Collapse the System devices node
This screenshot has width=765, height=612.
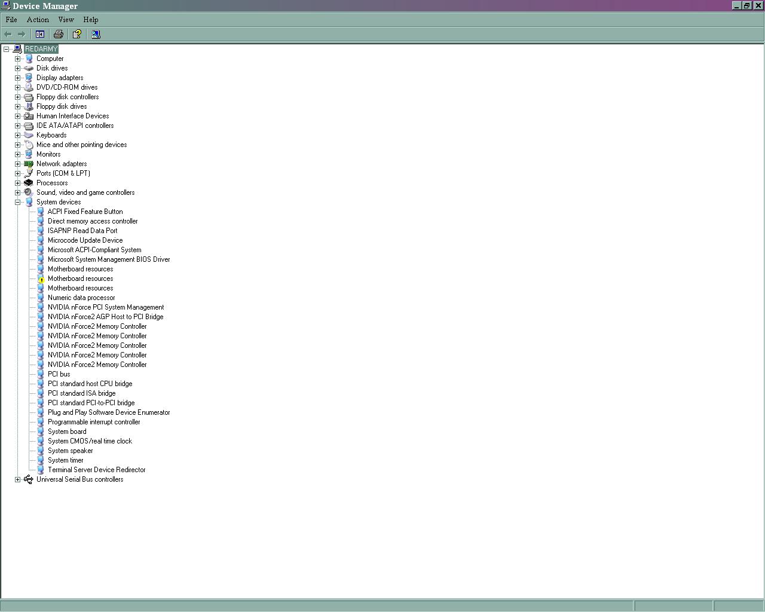17,202
